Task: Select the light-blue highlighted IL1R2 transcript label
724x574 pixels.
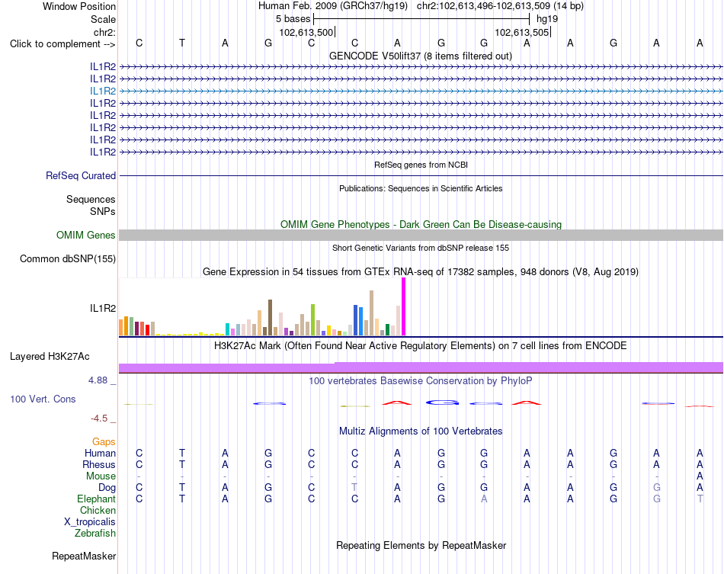Action: click(x=103, y=91)
